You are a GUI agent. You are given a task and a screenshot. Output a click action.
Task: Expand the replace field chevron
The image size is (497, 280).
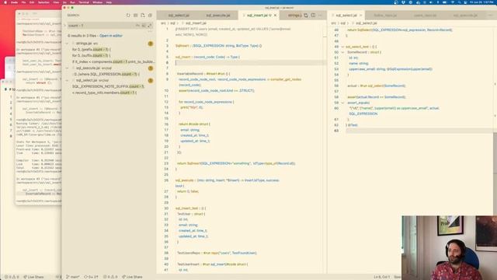click(64, 26)
